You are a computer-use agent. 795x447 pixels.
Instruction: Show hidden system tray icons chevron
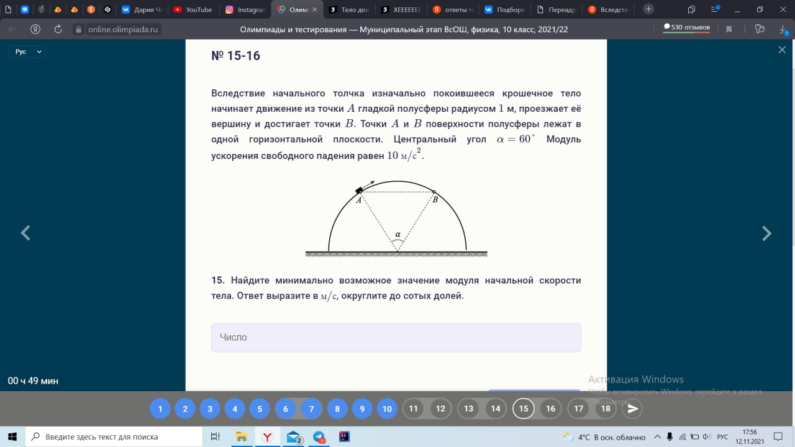click(657, 437)
